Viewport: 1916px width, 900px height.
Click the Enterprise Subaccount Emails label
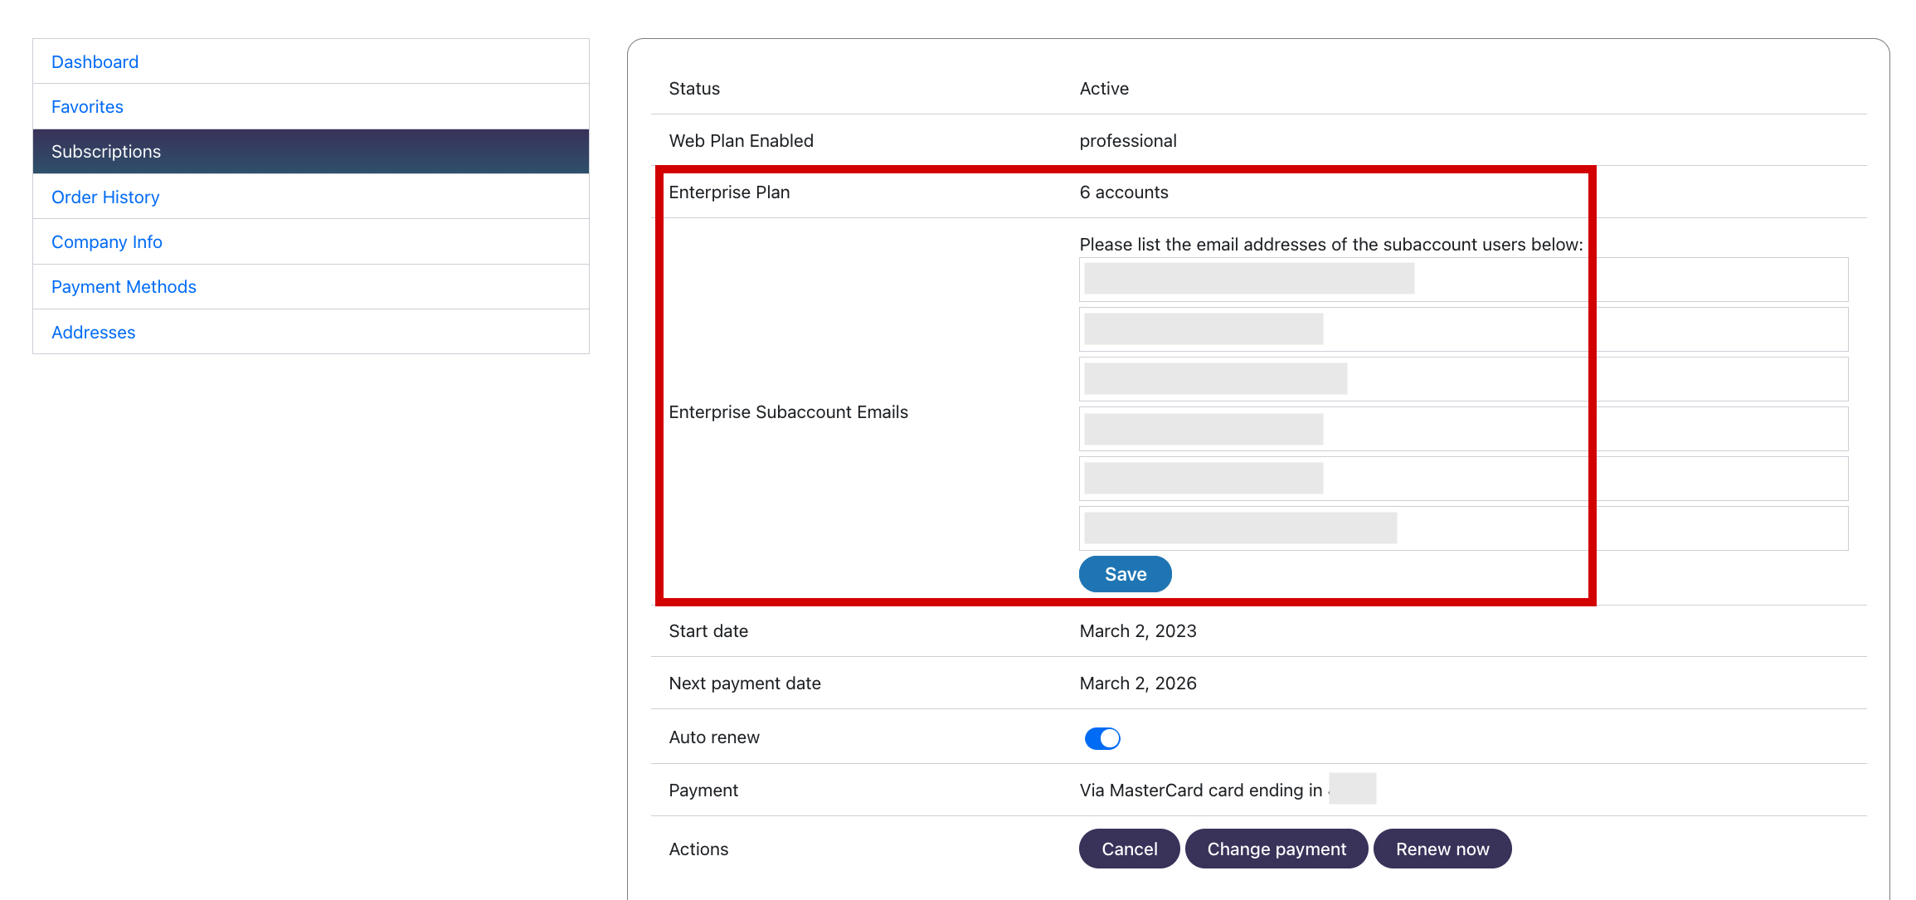click(788, 412)
